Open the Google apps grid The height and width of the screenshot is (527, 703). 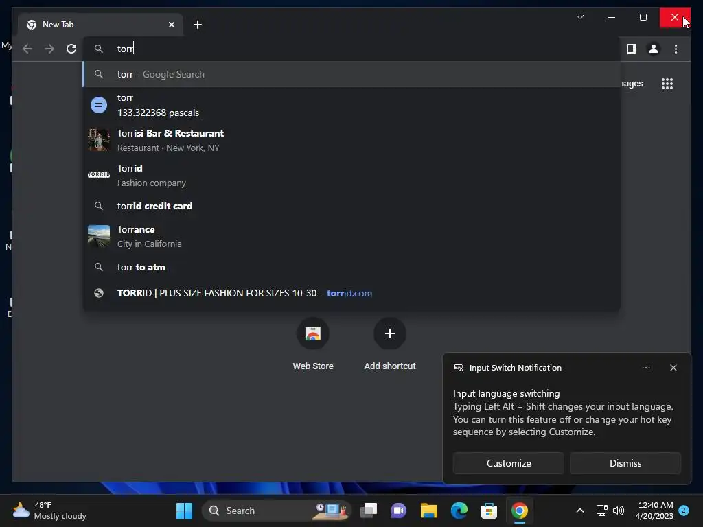(x=667, y=84)
